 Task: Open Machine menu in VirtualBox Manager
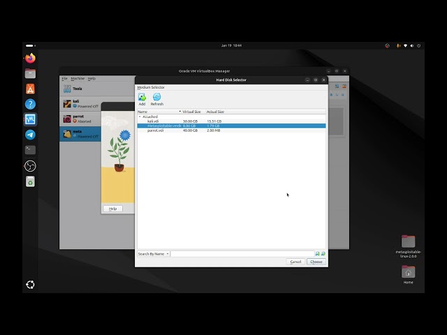point(78,78)
